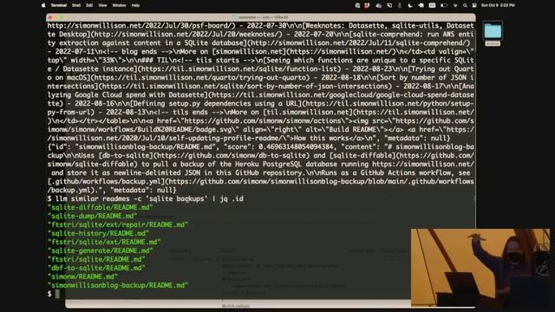This screenshot has width=555, height=312.
Task: Open the Apple menu
Action: click(43, 5)
